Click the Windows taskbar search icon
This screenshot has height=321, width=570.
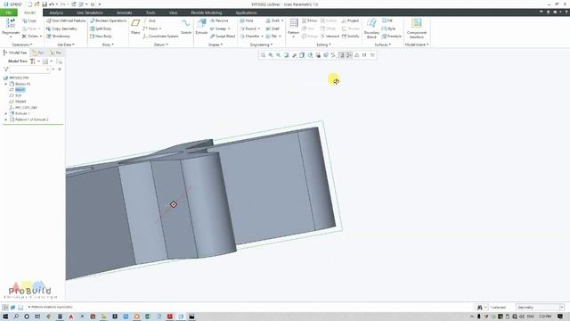point(16,317)
